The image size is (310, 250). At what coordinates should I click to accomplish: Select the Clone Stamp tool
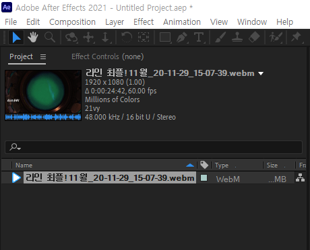(237, 37)
